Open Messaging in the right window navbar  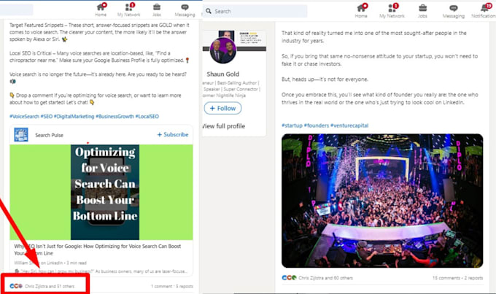pos(453,11)
